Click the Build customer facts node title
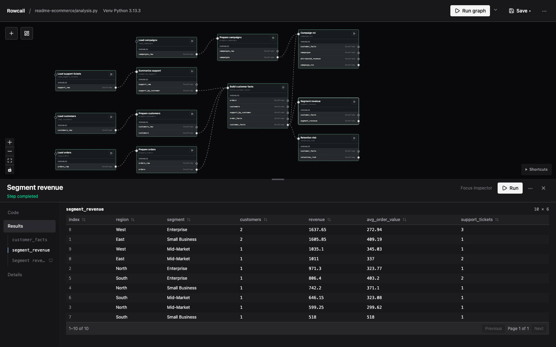556x347 pixels. click(242, 87)
